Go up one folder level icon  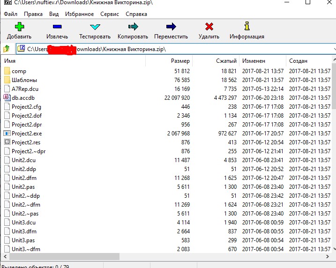(7, 49)
